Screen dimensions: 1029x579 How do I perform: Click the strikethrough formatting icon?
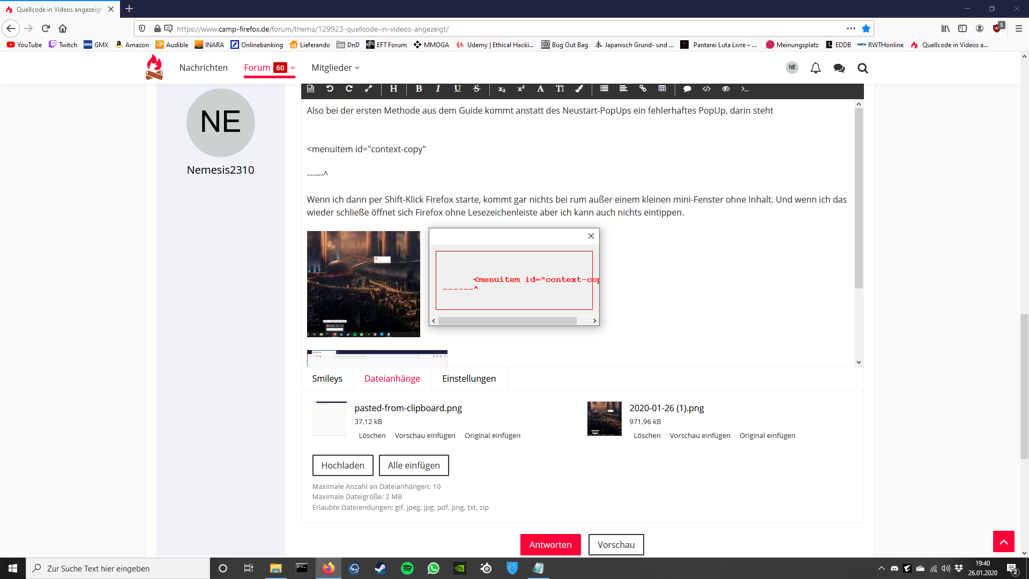[476, 89]
